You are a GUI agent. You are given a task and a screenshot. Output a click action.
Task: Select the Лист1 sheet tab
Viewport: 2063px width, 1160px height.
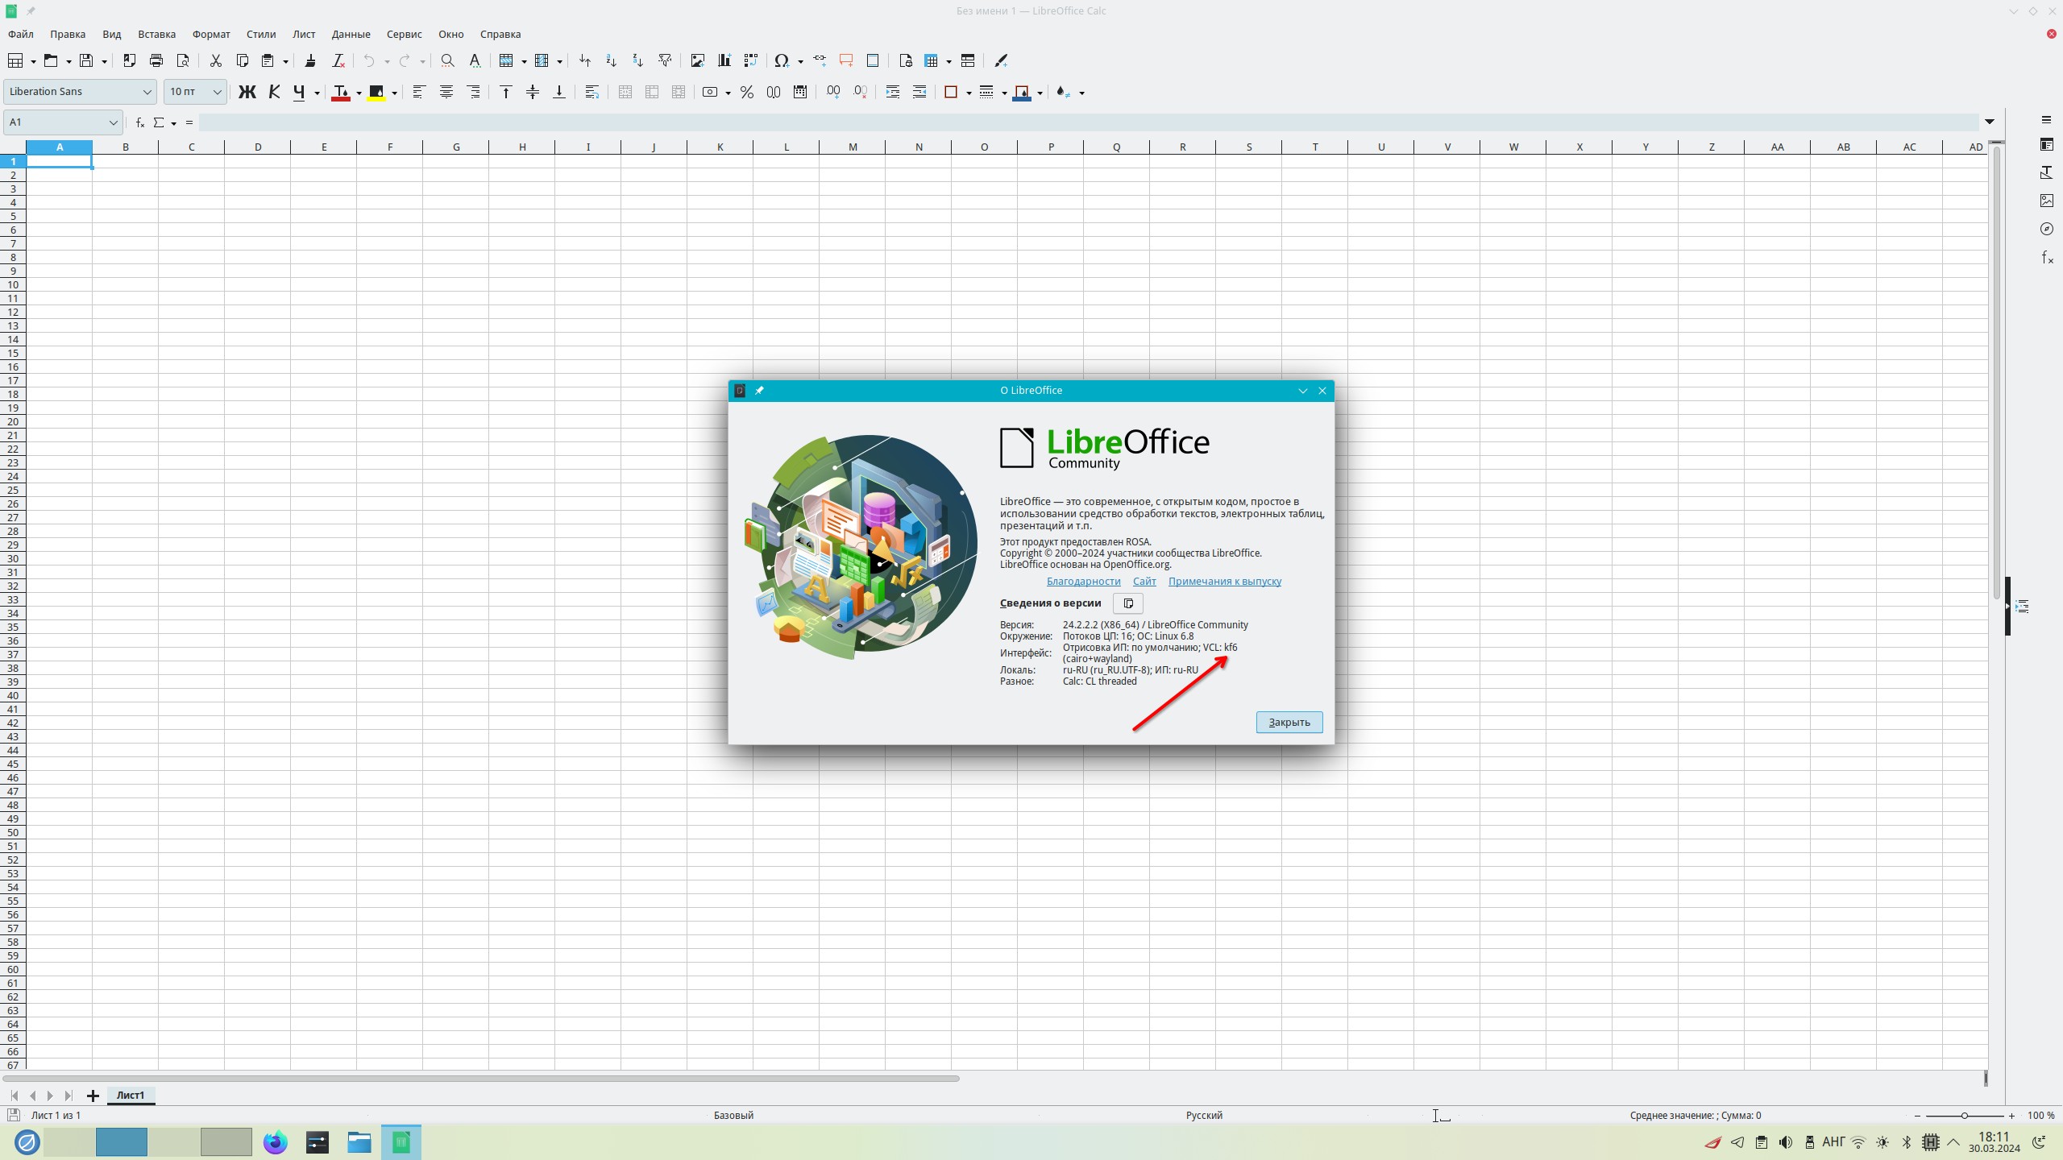131,1096
